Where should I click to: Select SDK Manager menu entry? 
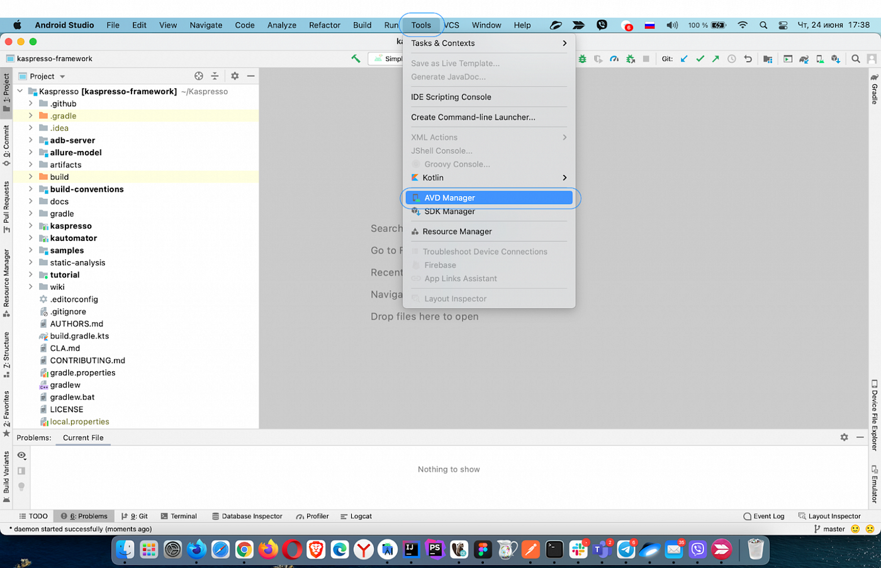489,211
